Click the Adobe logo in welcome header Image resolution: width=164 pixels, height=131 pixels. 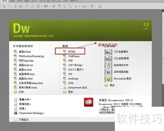146,26
